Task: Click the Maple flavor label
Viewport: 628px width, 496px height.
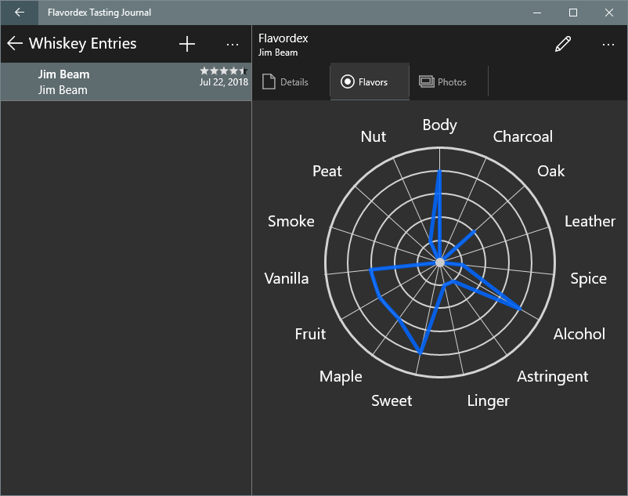Action: click(341, 377)
